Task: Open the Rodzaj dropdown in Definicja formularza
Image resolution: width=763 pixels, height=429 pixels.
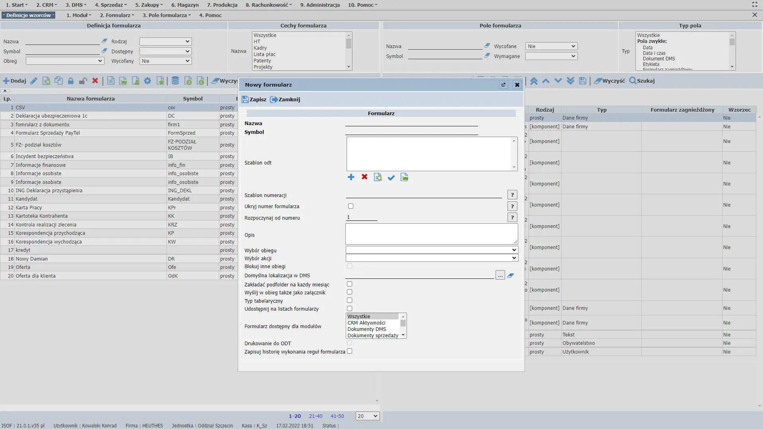Action: click(x=165, y=41)
